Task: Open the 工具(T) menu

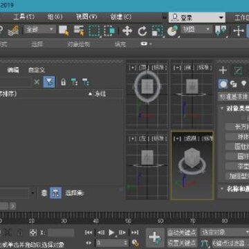Action: click(x=24, y=17)
